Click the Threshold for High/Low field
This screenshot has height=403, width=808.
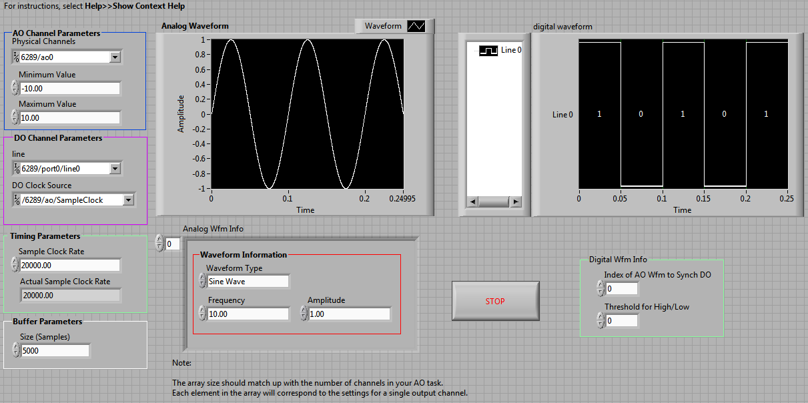621,321
